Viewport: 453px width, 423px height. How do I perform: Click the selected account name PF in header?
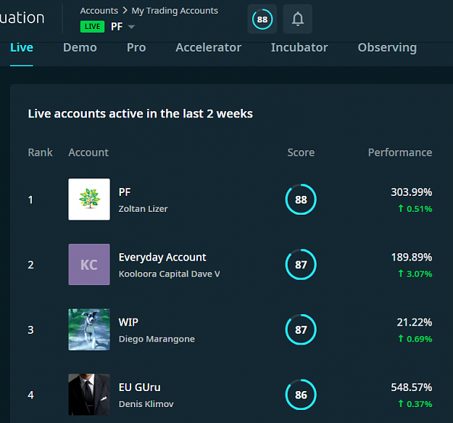(117, 27)
